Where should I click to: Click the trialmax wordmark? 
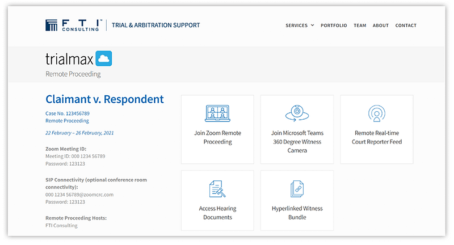coord(69,59)
